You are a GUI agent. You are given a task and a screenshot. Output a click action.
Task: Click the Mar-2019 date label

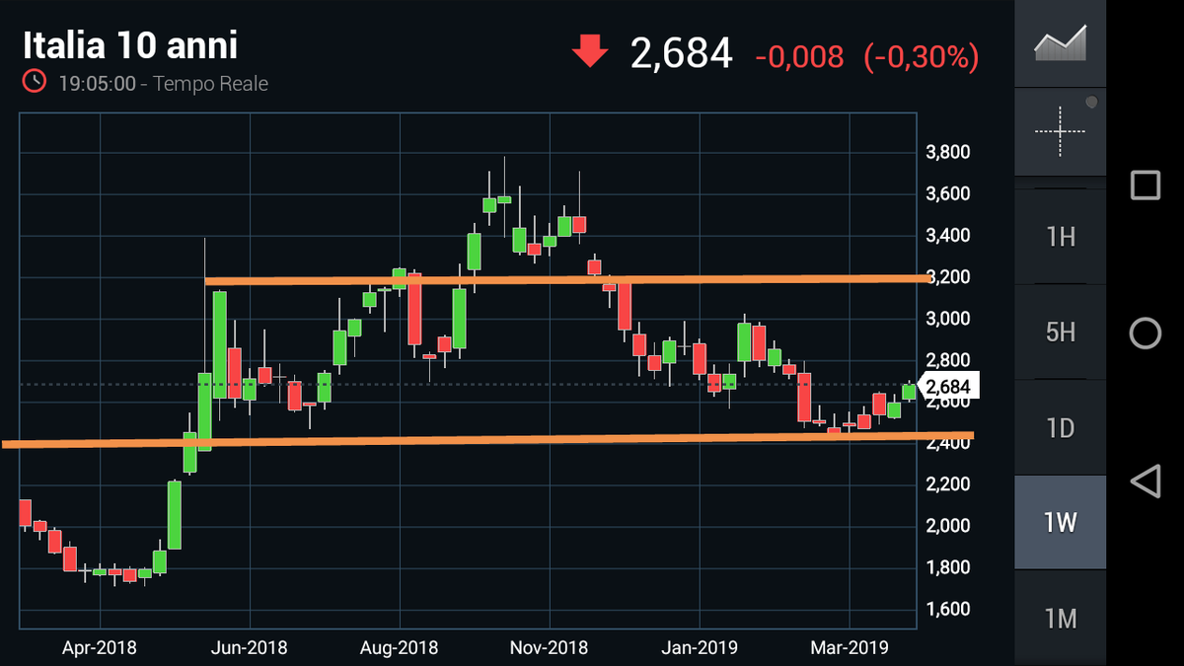pos(850,647)
